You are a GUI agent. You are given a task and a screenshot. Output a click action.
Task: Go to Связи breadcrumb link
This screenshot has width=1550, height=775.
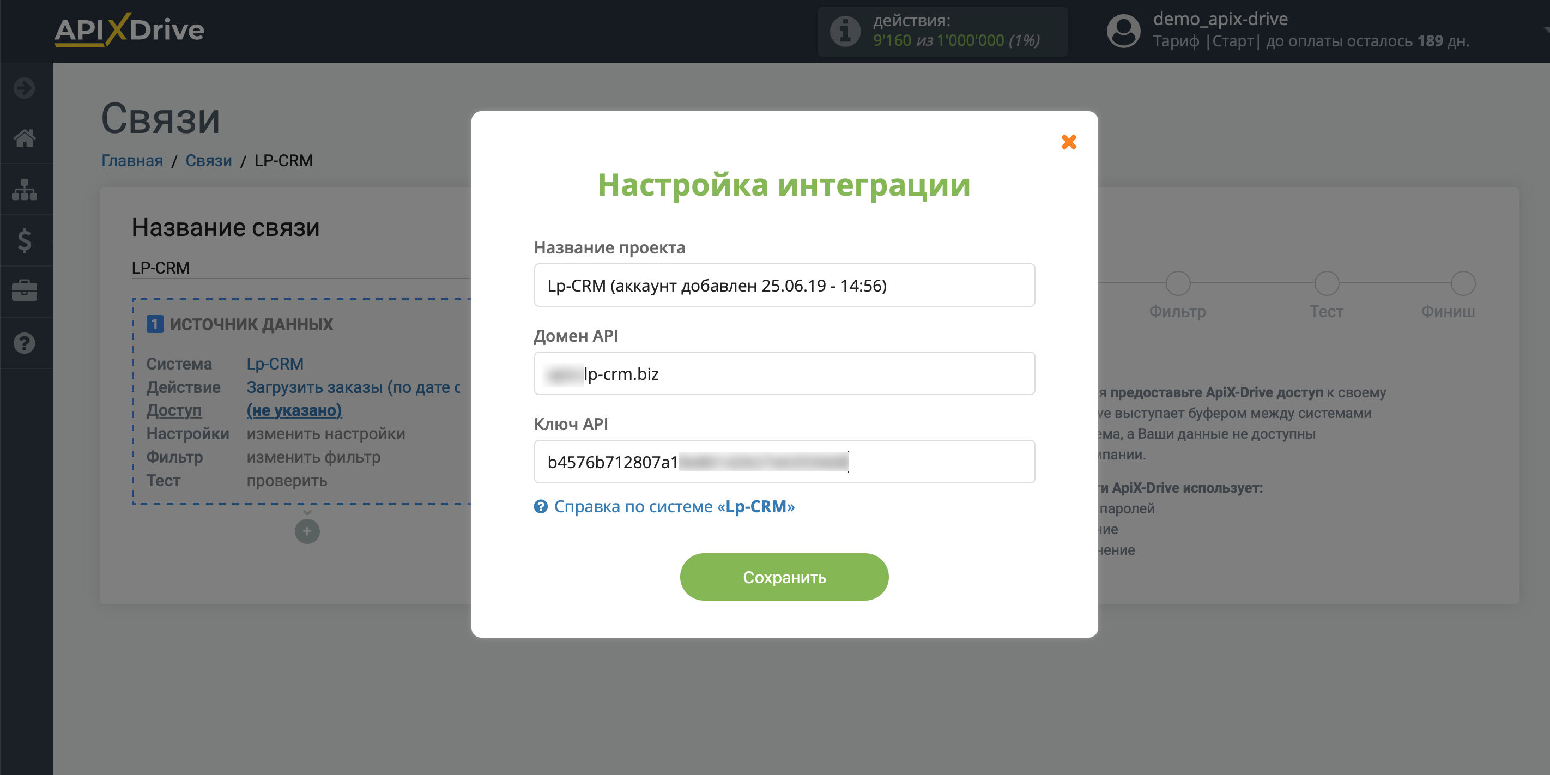tap(208, 161)
